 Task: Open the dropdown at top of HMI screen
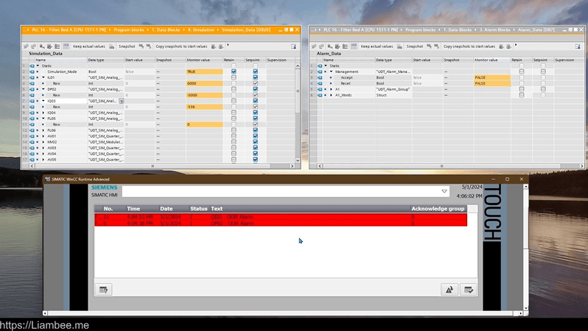444,192
